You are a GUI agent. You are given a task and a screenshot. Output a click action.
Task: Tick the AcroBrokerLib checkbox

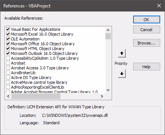coord(8,73)
